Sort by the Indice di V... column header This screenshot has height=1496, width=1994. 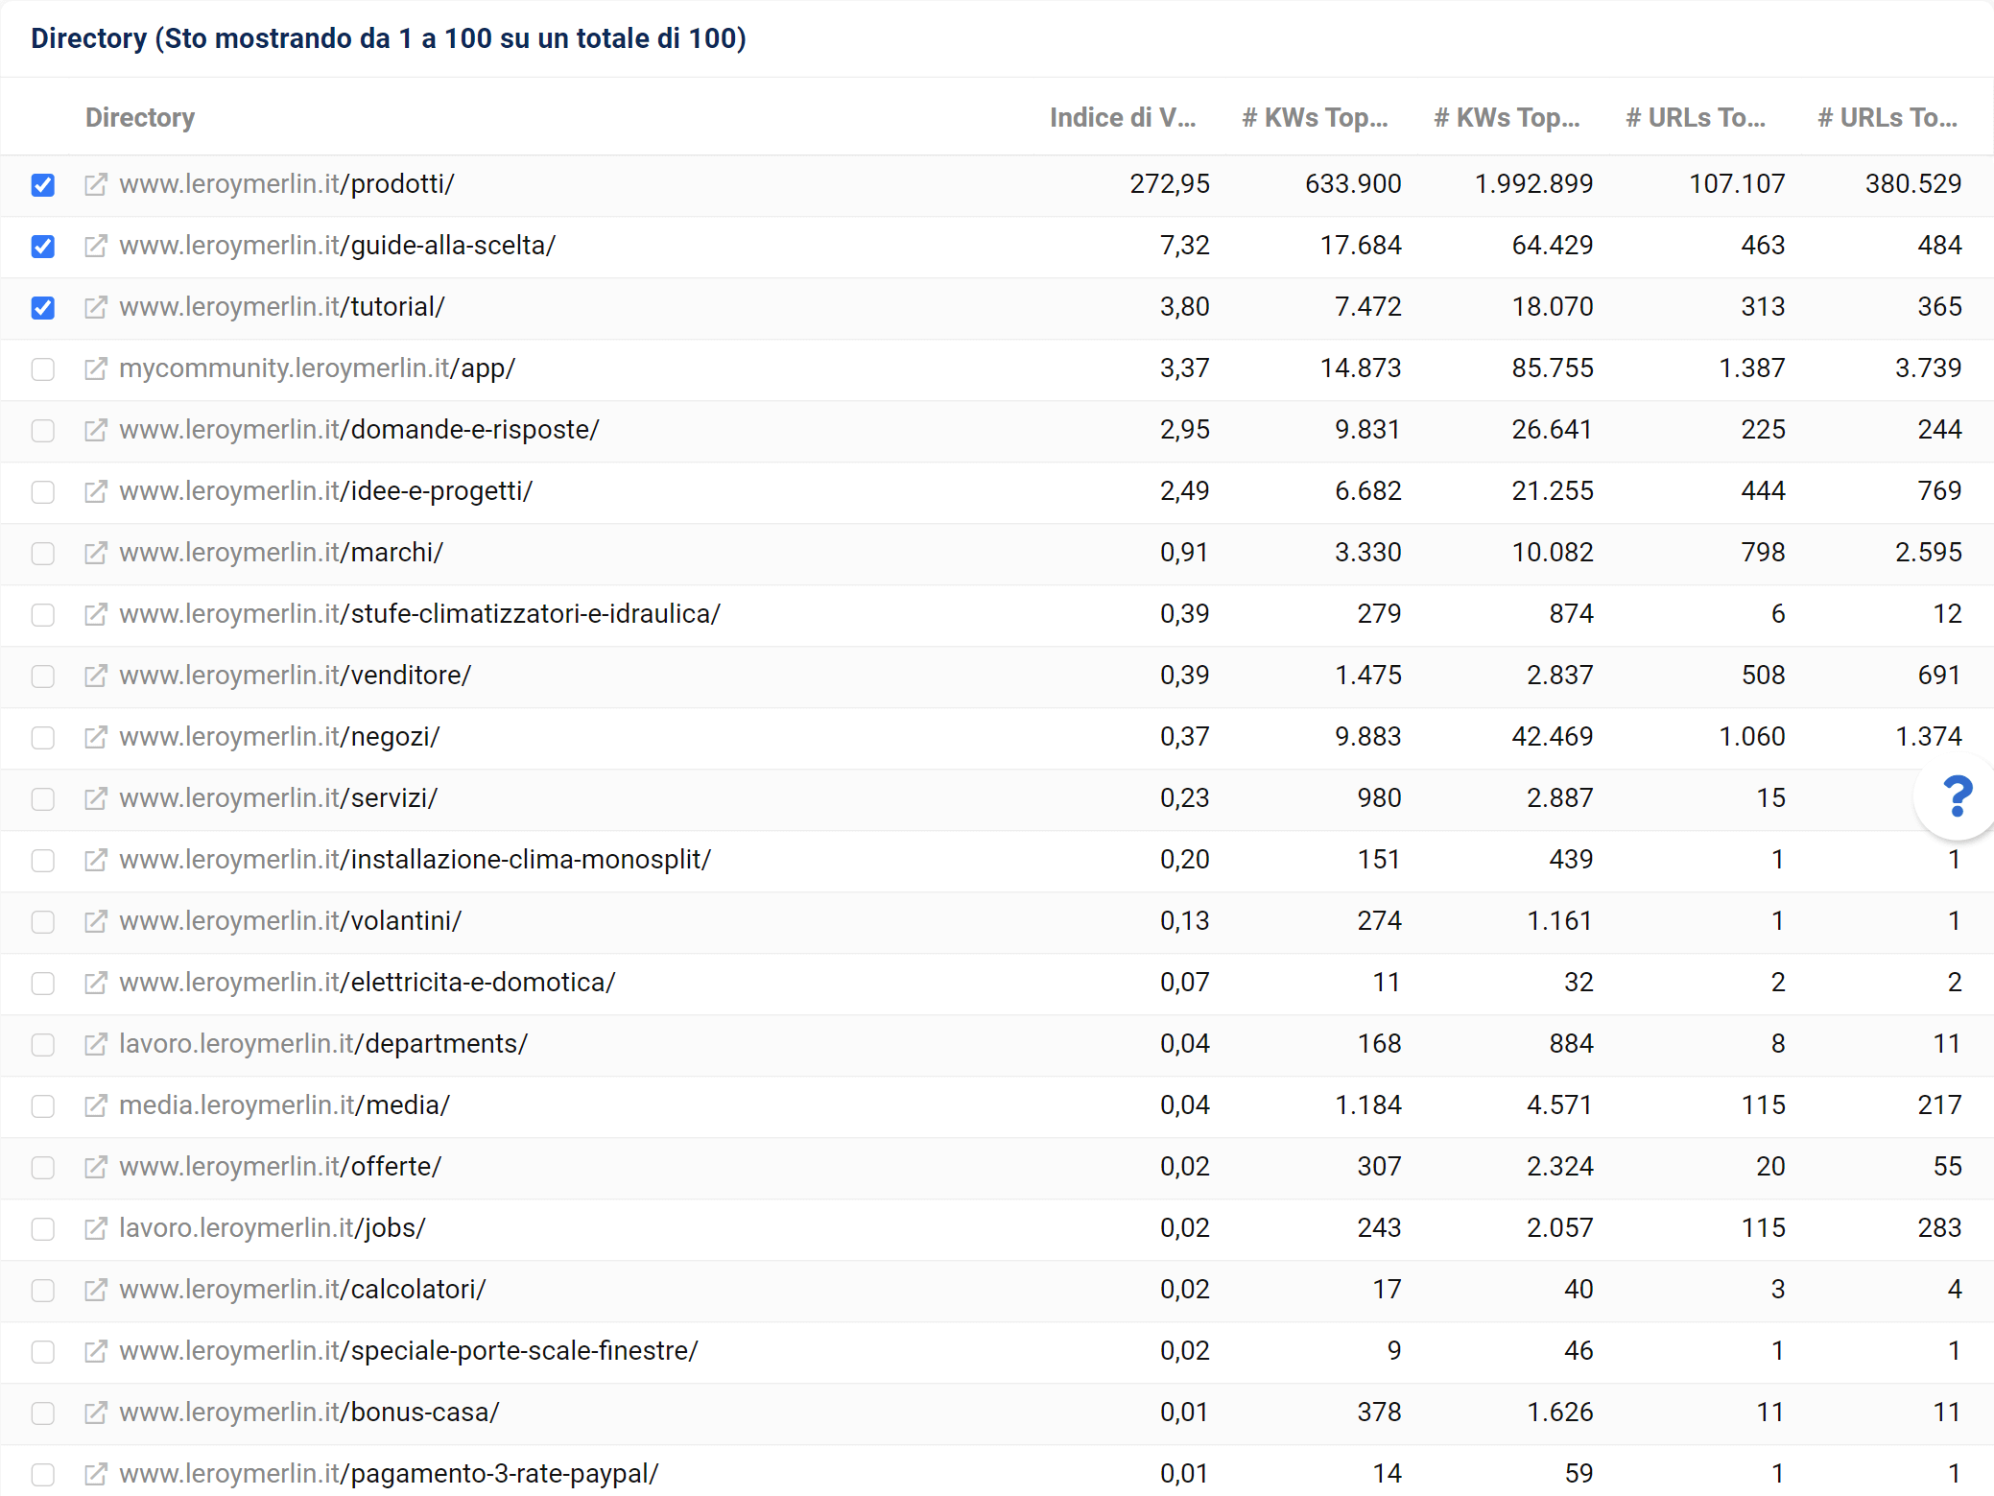(1123, 117)
